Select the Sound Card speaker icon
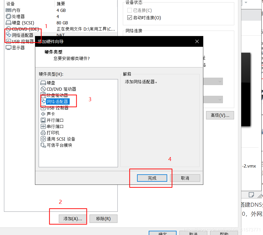Viewport: 263px width, 235px height. point(43,114)
